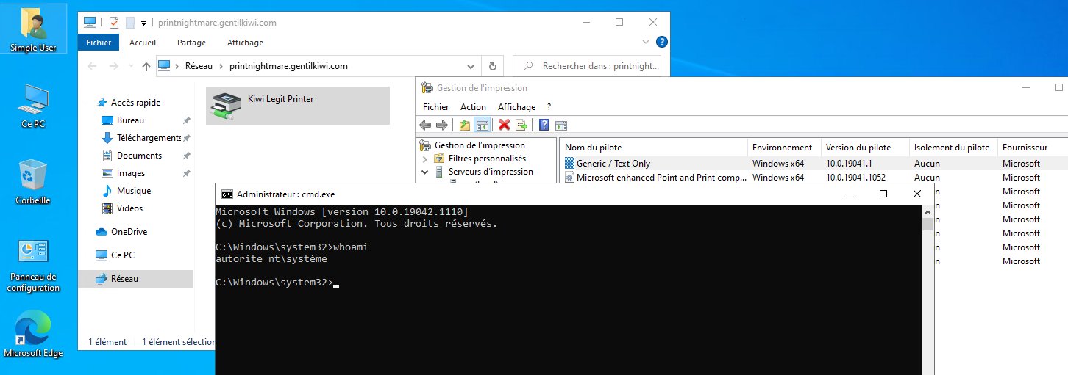The image size is (1068, 375).
Task: Switch to the Accueil ribbon tab
Action: tap(143, 43)
